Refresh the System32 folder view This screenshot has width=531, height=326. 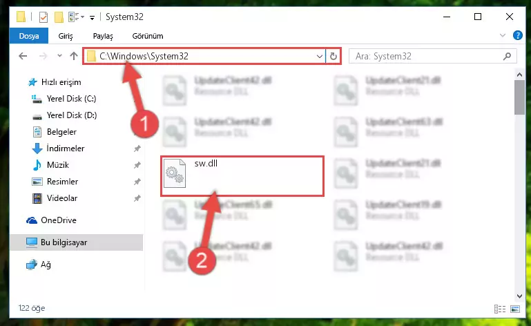coord(334,56)
